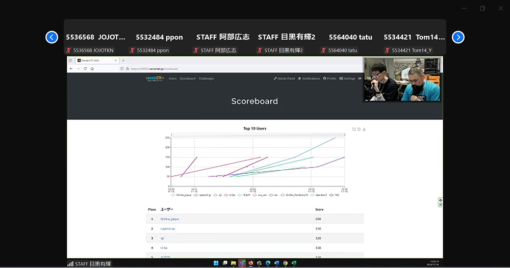
Task: Open the Profile link in navbar
Action: [329, 78]
